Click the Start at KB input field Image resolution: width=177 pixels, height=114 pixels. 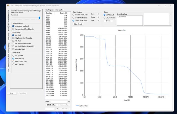point(59,102)
